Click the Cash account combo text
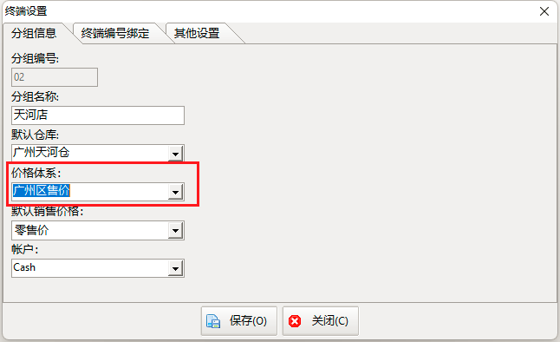This screenshot has width=560, height=342. (24, 267)
